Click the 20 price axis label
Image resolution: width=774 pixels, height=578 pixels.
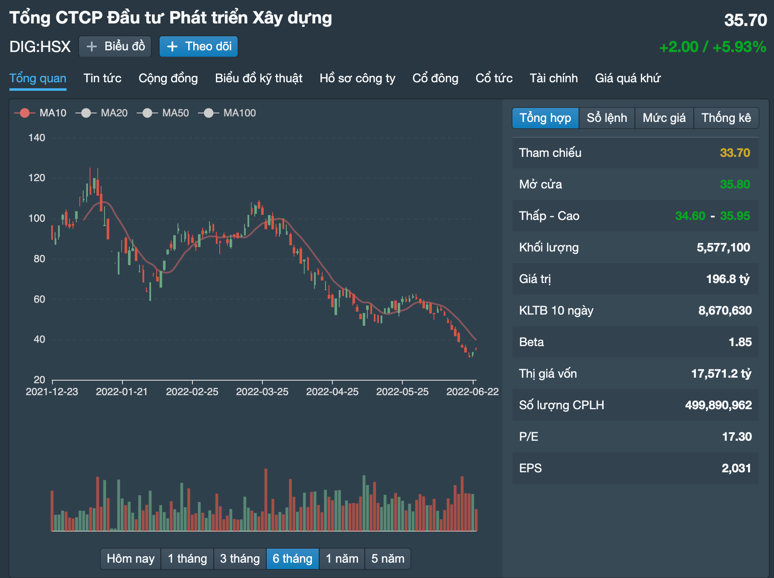click(39, 380)
